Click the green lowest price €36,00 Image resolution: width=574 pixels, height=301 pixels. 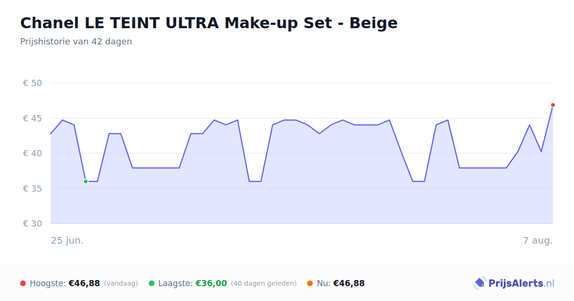pos(211,283)
